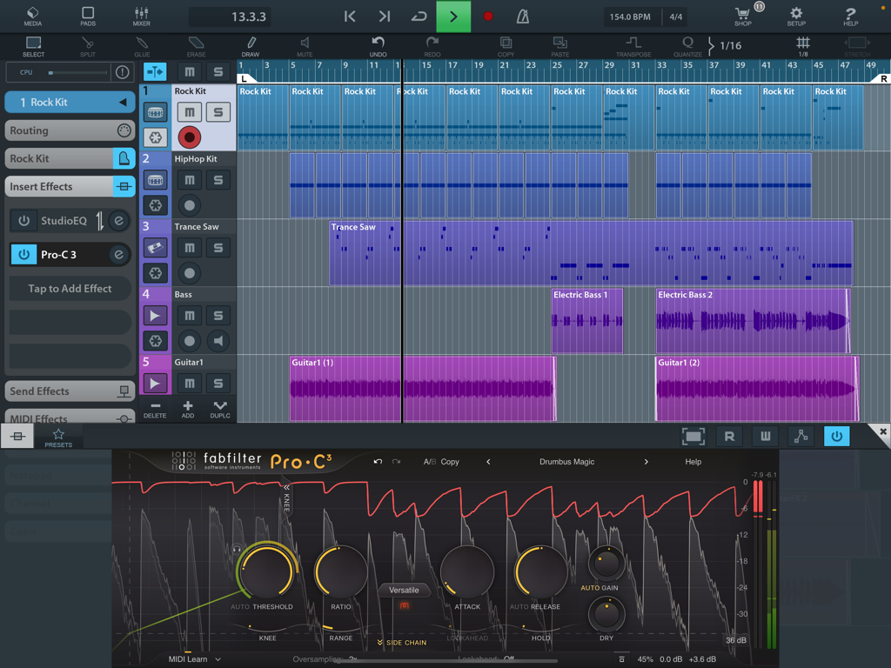Screen dimensions: 891x668
Task: Click the transport record button
Action: click(487, 17)
